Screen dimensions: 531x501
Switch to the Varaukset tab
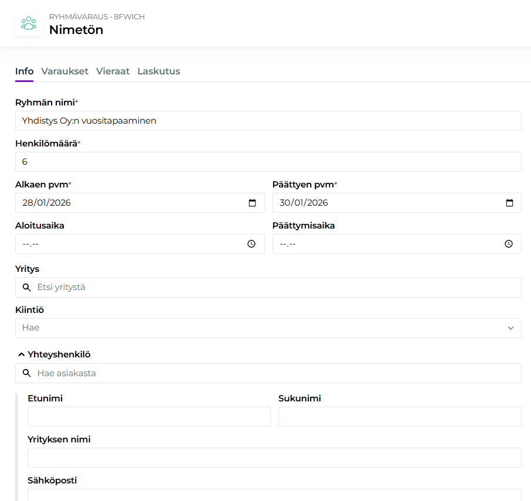(x=64, y=71)
